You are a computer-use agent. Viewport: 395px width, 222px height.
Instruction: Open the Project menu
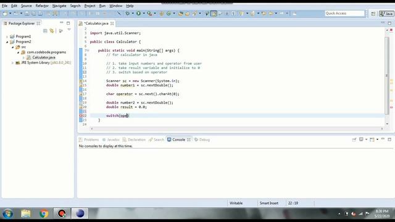point(89,6)
